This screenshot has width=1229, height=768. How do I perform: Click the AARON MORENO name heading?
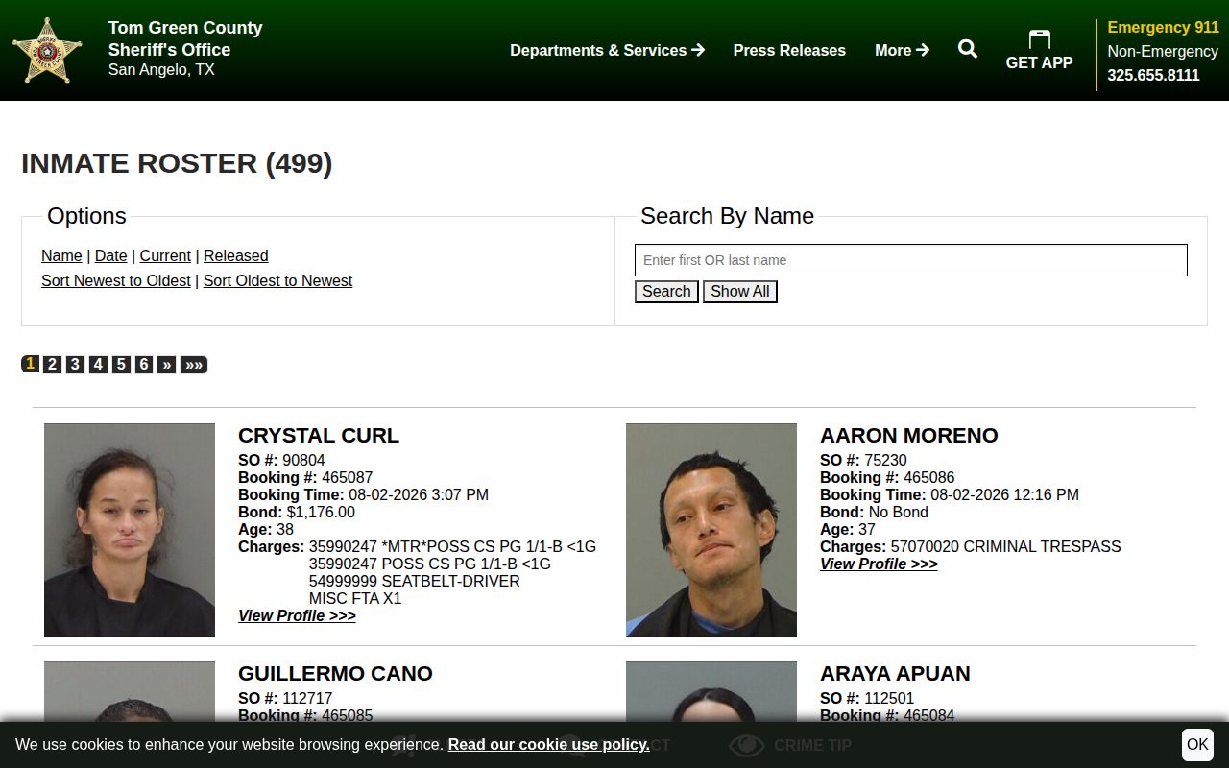tap(909, 435)
